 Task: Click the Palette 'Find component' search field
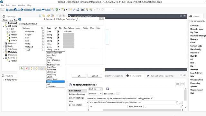197,21
